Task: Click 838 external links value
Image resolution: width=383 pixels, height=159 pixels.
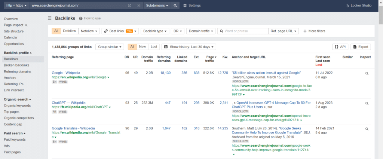Action: (x=196, y=73)
